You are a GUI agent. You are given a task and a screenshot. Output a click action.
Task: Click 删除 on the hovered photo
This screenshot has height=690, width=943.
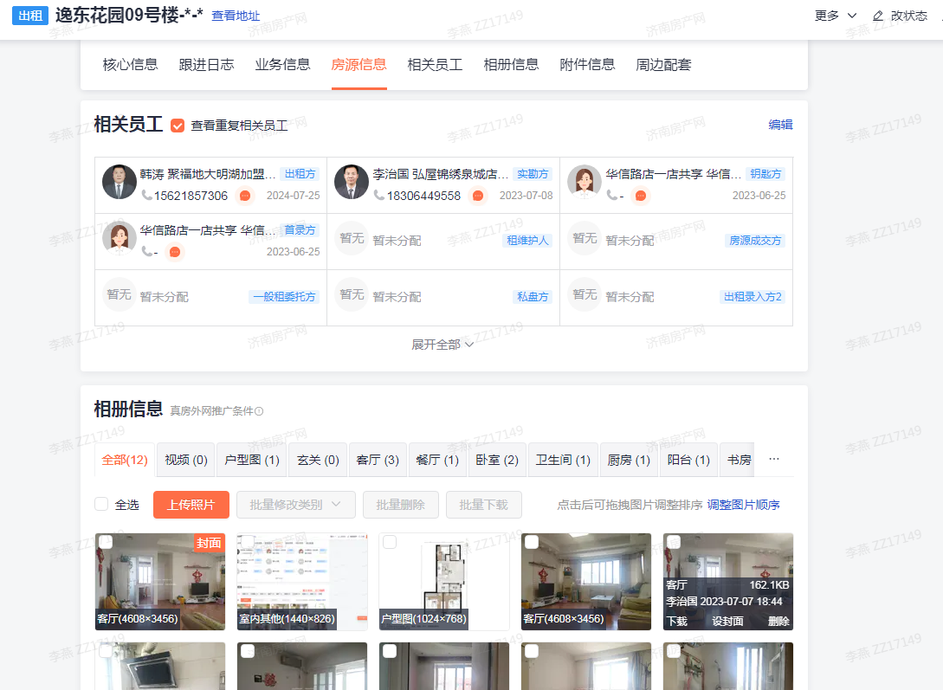[x=778, y=622]
